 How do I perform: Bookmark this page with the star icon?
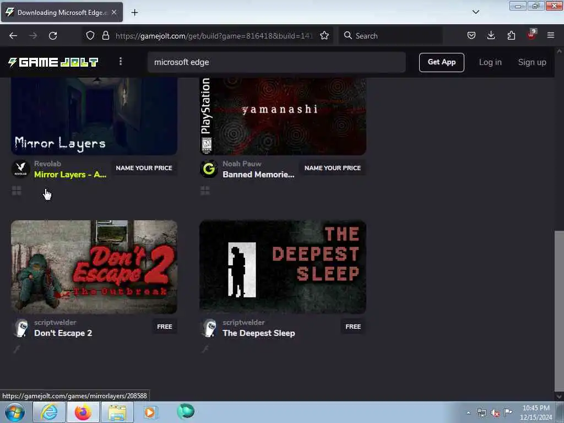point(324,35)
